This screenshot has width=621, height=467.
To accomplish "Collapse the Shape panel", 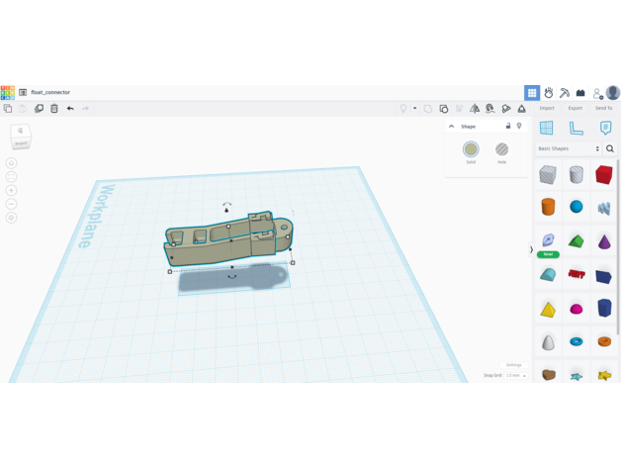I will (452, 127).
